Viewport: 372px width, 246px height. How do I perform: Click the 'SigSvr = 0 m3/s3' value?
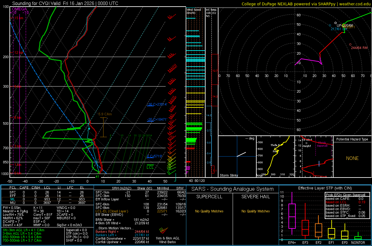pyautogui.click(x=69, y=225)
